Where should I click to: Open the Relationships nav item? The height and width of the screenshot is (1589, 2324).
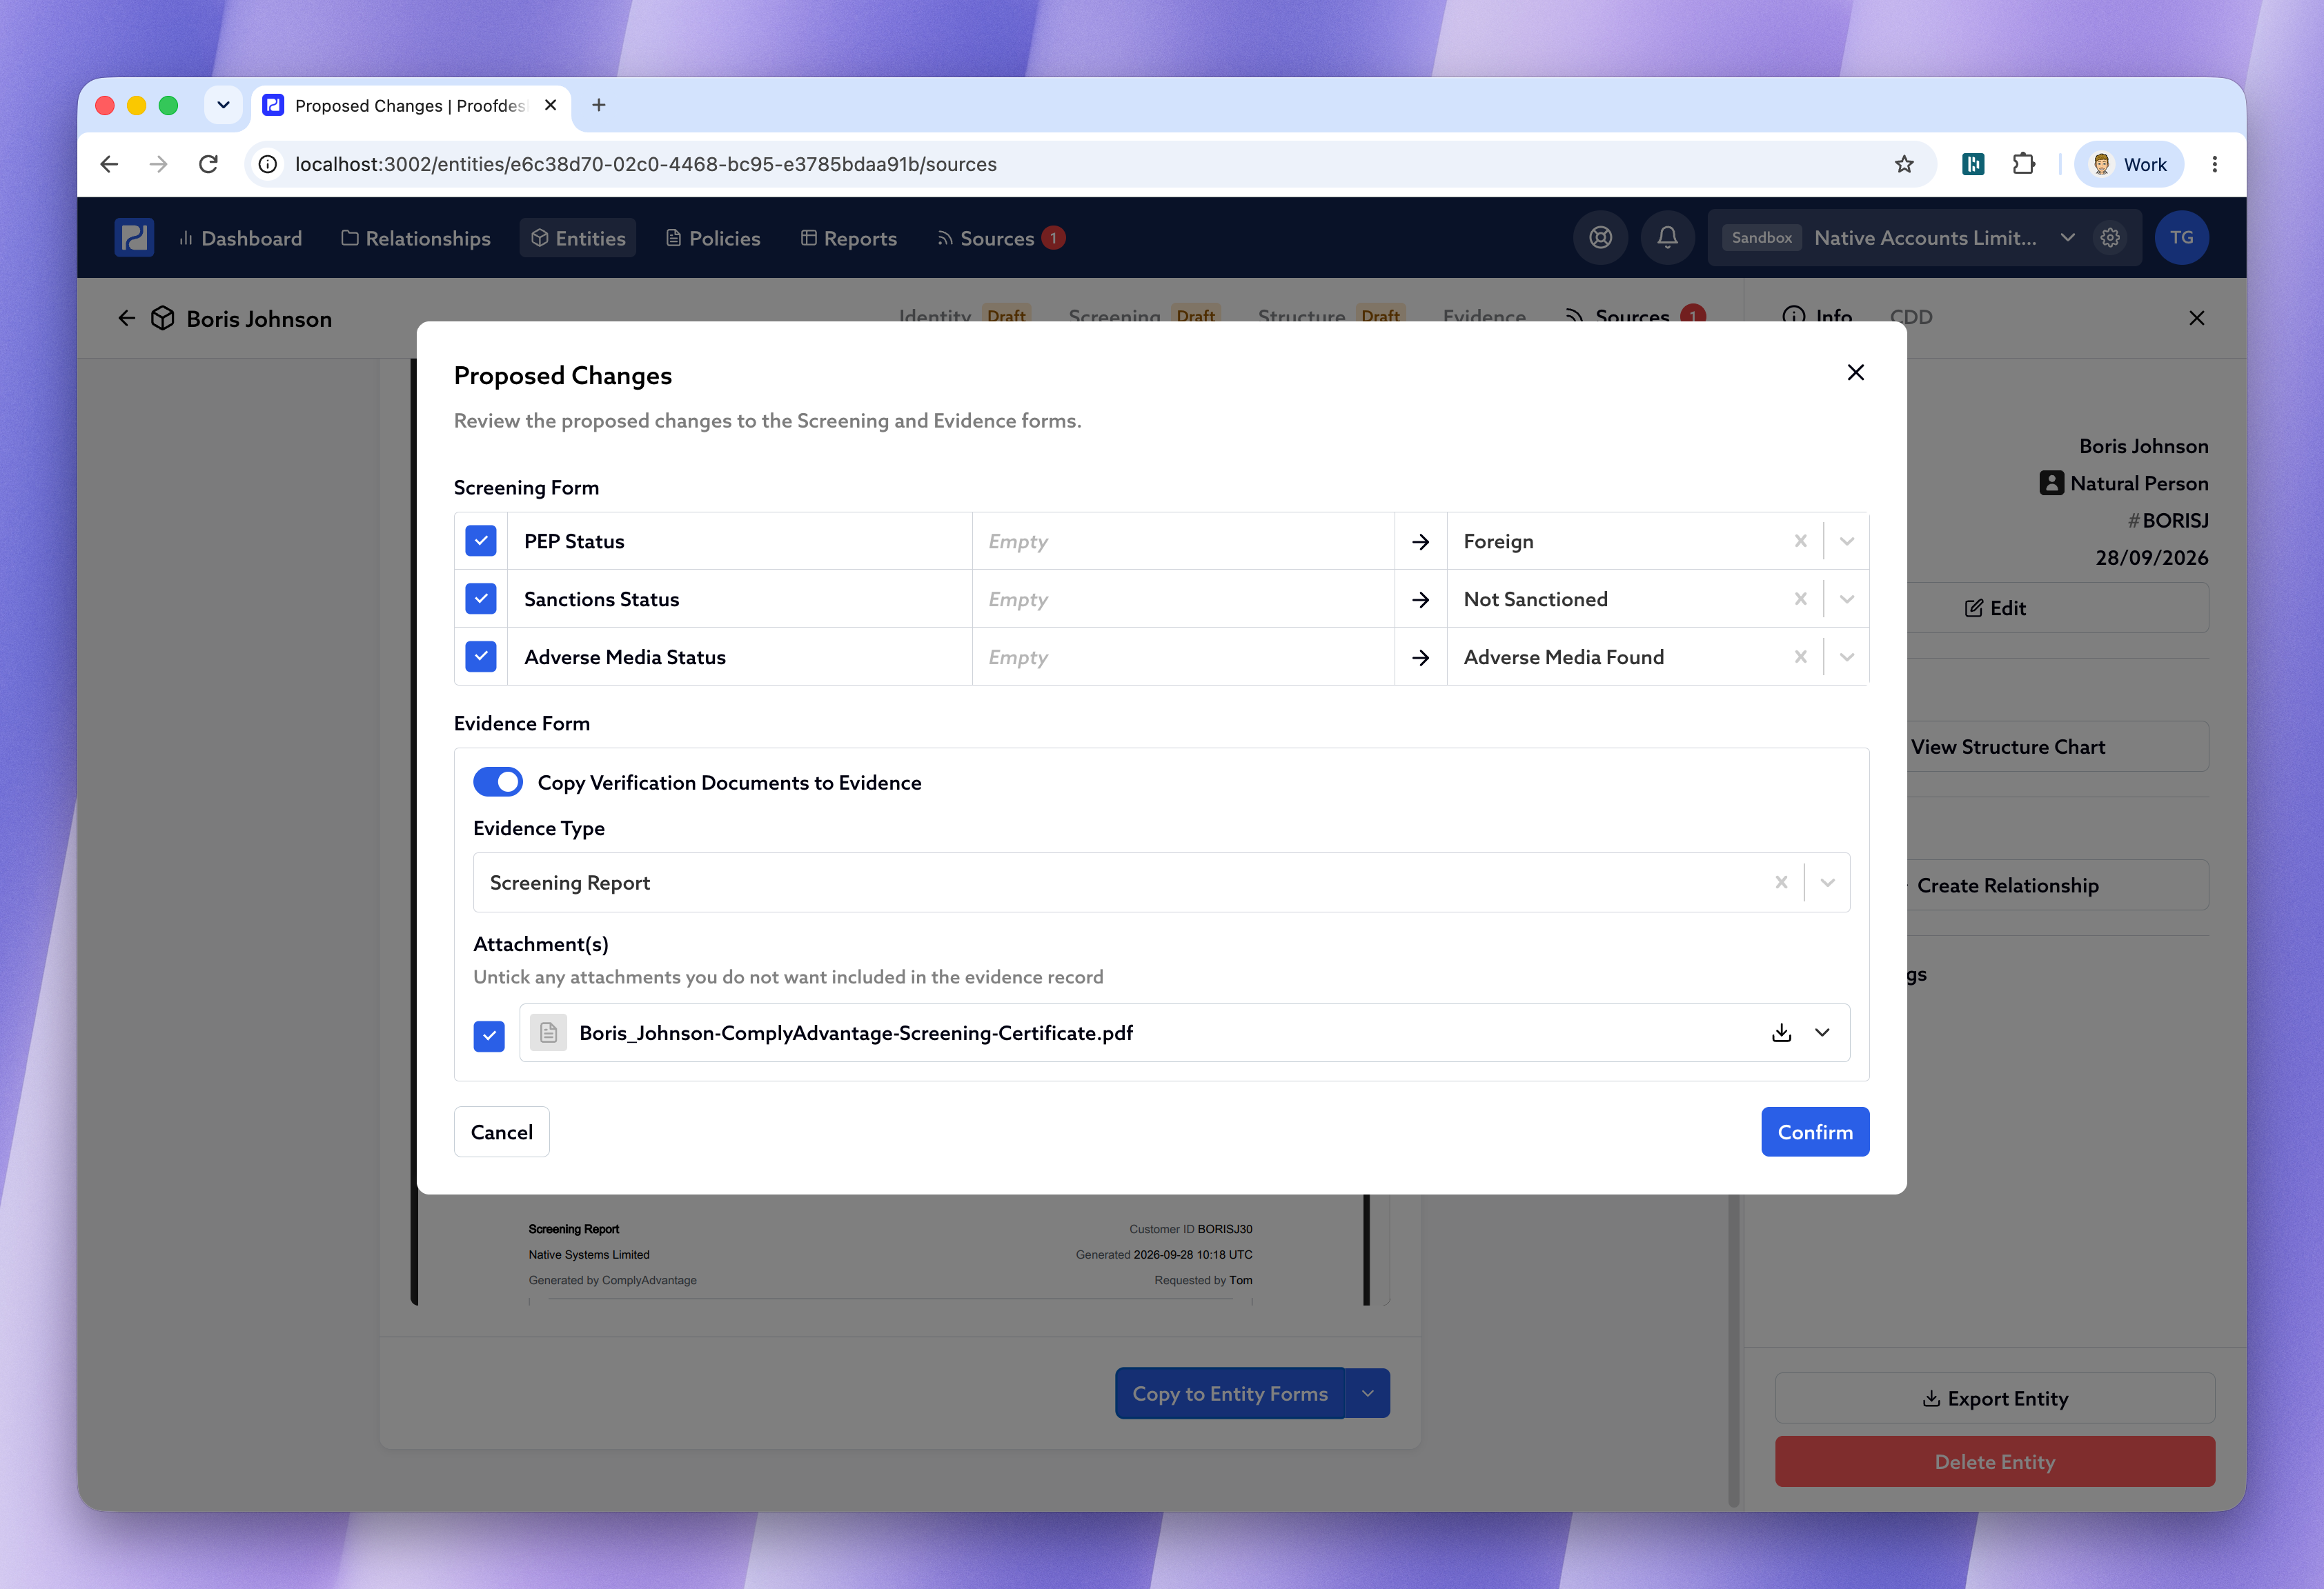(x=416, y=238)
